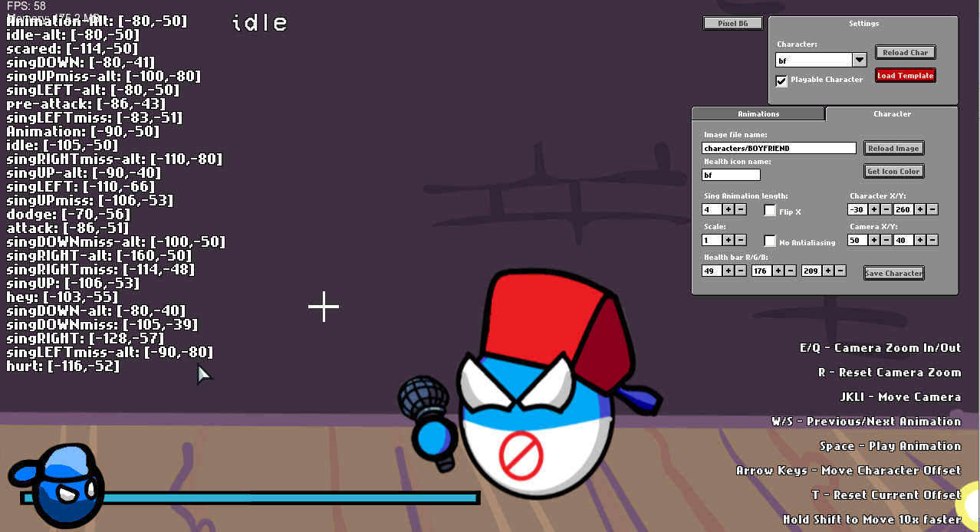Click the 'singUP: [-106,-53]' offset text
The width and height of the screenshot is (980, 532).
(x=73, y=284)
